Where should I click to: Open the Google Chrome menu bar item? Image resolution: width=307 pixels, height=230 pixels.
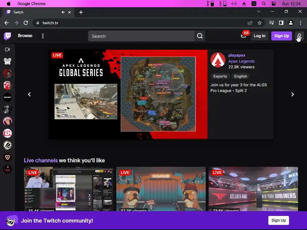[31, 4]
